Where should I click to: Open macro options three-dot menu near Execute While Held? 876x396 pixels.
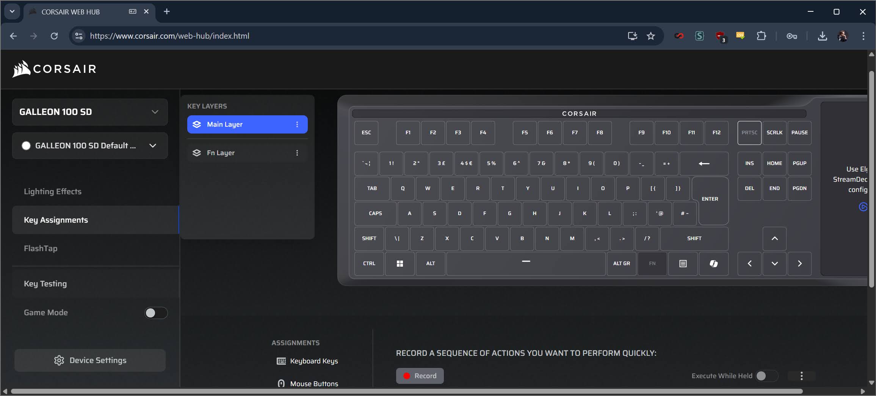pyautogui.click(x=801, y=376)
